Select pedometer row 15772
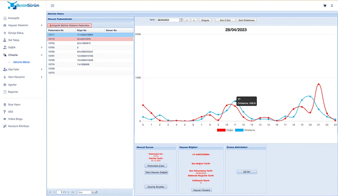Screen dimensions: 338x196 pos(90,39)
